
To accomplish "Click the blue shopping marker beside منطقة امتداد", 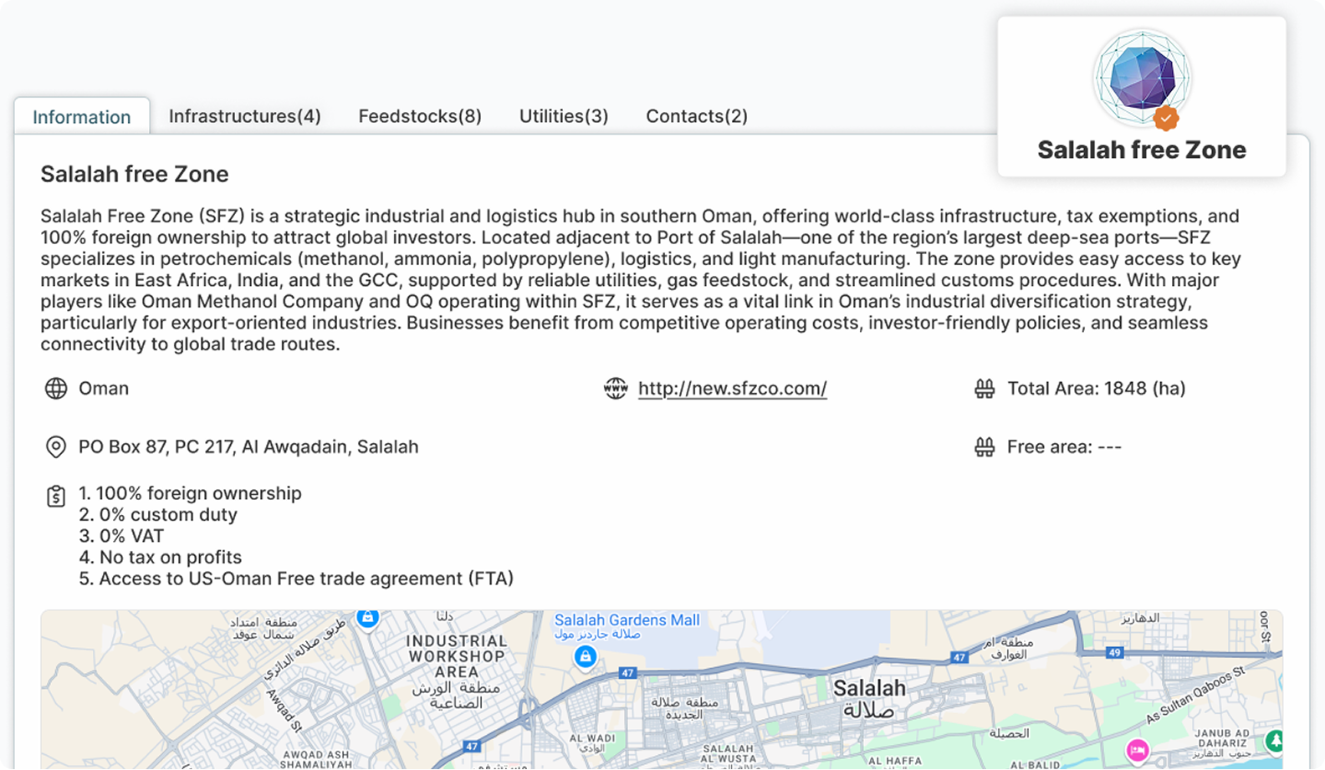I will click(367, 617).
